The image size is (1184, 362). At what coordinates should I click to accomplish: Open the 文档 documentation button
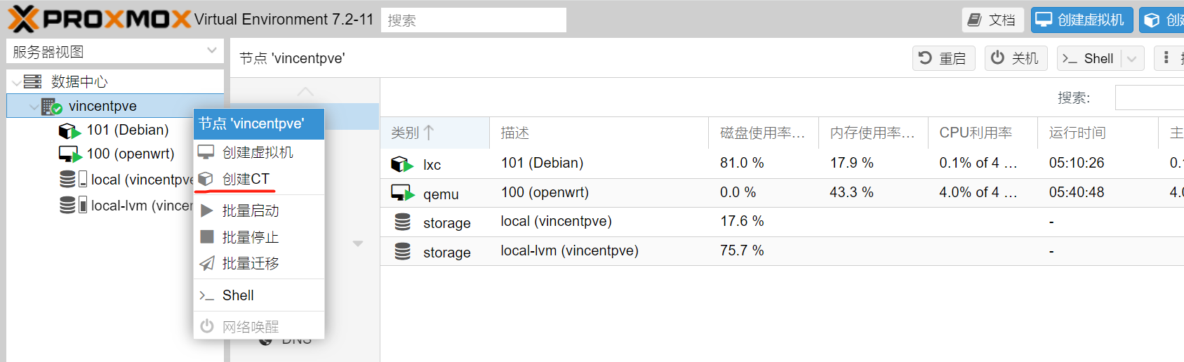point(992,20)
